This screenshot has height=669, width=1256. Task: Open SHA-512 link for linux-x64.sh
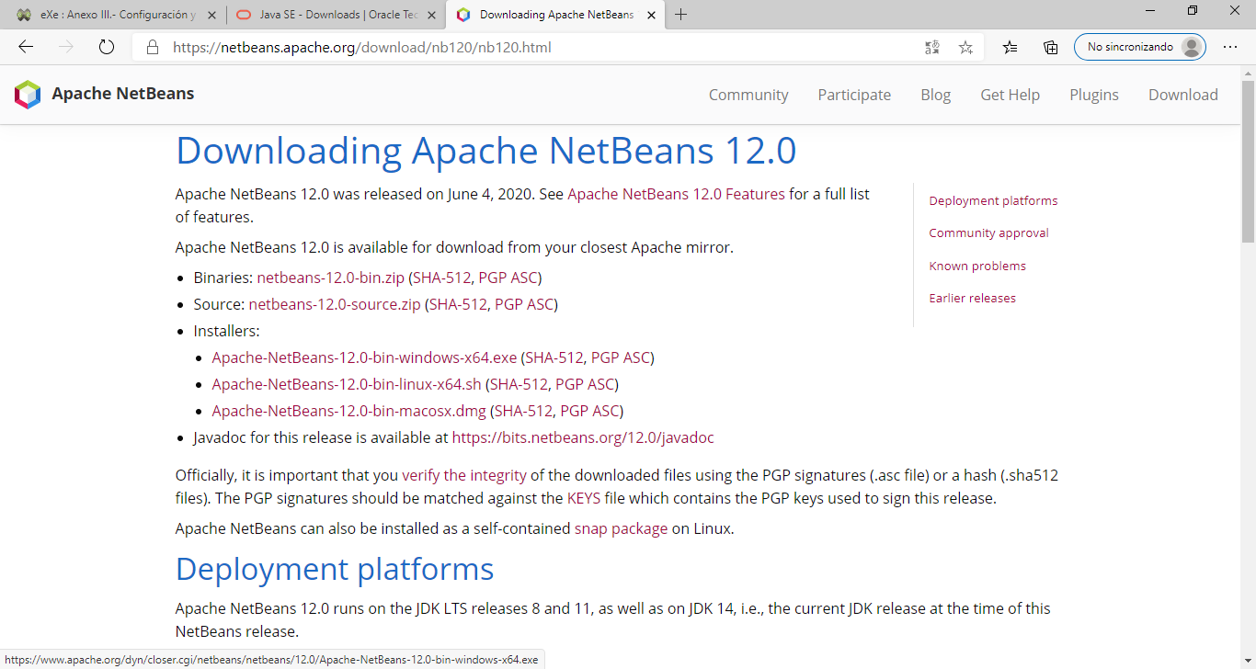click(x=519, y=384)
